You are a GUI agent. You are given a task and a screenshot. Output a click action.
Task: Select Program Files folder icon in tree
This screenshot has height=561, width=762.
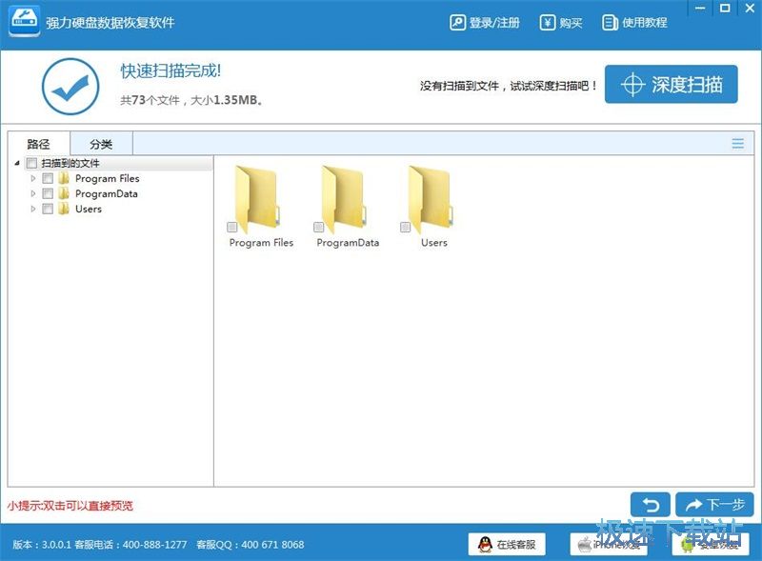point(64,178)
